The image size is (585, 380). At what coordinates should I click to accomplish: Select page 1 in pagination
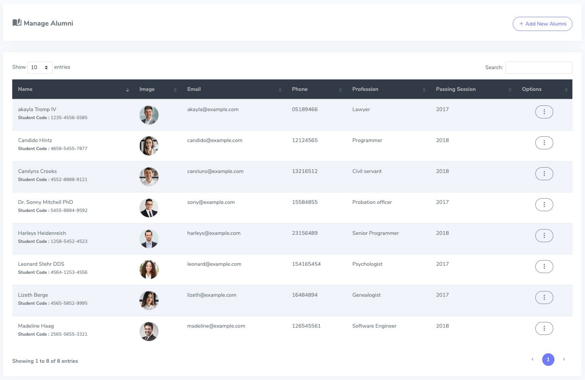(548, 359)
